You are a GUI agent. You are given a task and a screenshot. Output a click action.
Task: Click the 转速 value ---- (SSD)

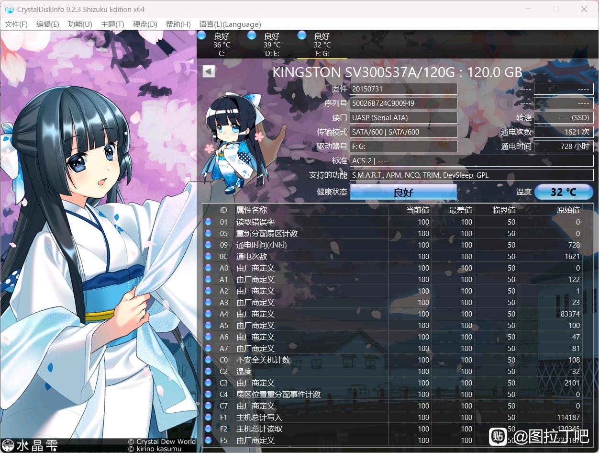tap(564, 117)
